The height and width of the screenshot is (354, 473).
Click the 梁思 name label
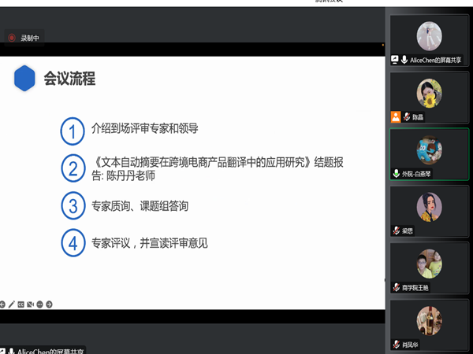pyautogui.click(x=408, y=230)
